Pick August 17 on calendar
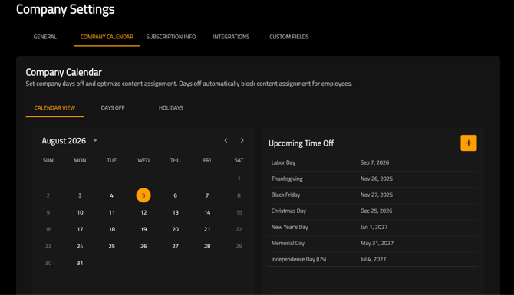514x295 pixels. 80,229
